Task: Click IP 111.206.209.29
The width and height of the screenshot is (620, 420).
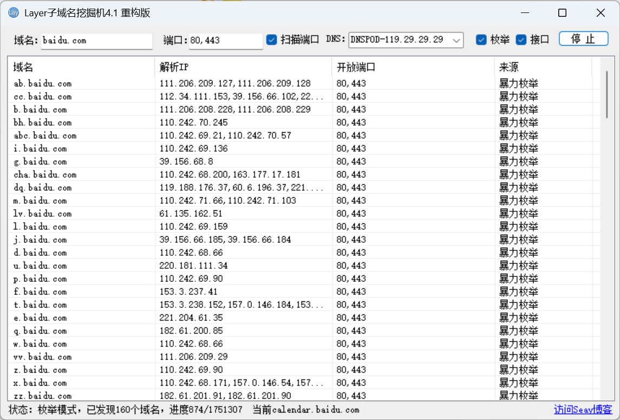Action: (x=193, y=357)
